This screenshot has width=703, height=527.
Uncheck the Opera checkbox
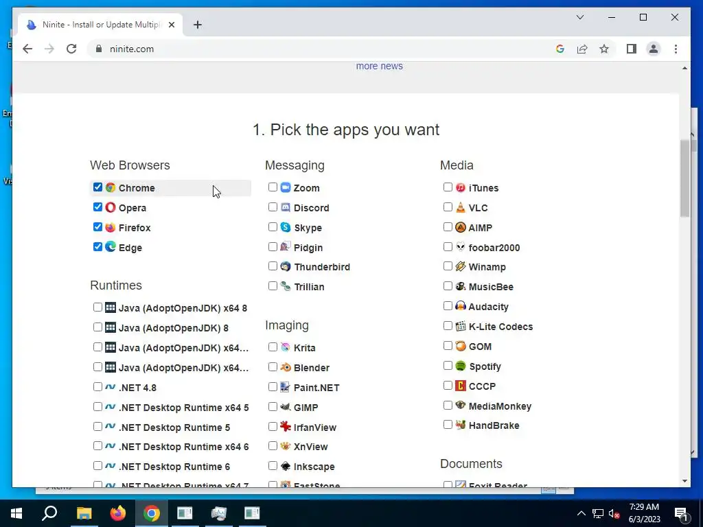click(97, 207)
